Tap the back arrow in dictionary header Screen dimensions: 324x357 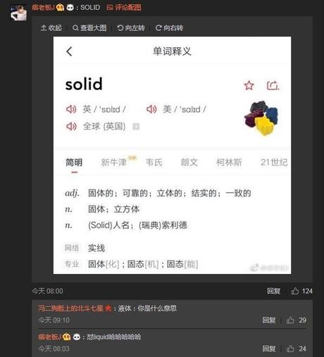tap(69, 51)
